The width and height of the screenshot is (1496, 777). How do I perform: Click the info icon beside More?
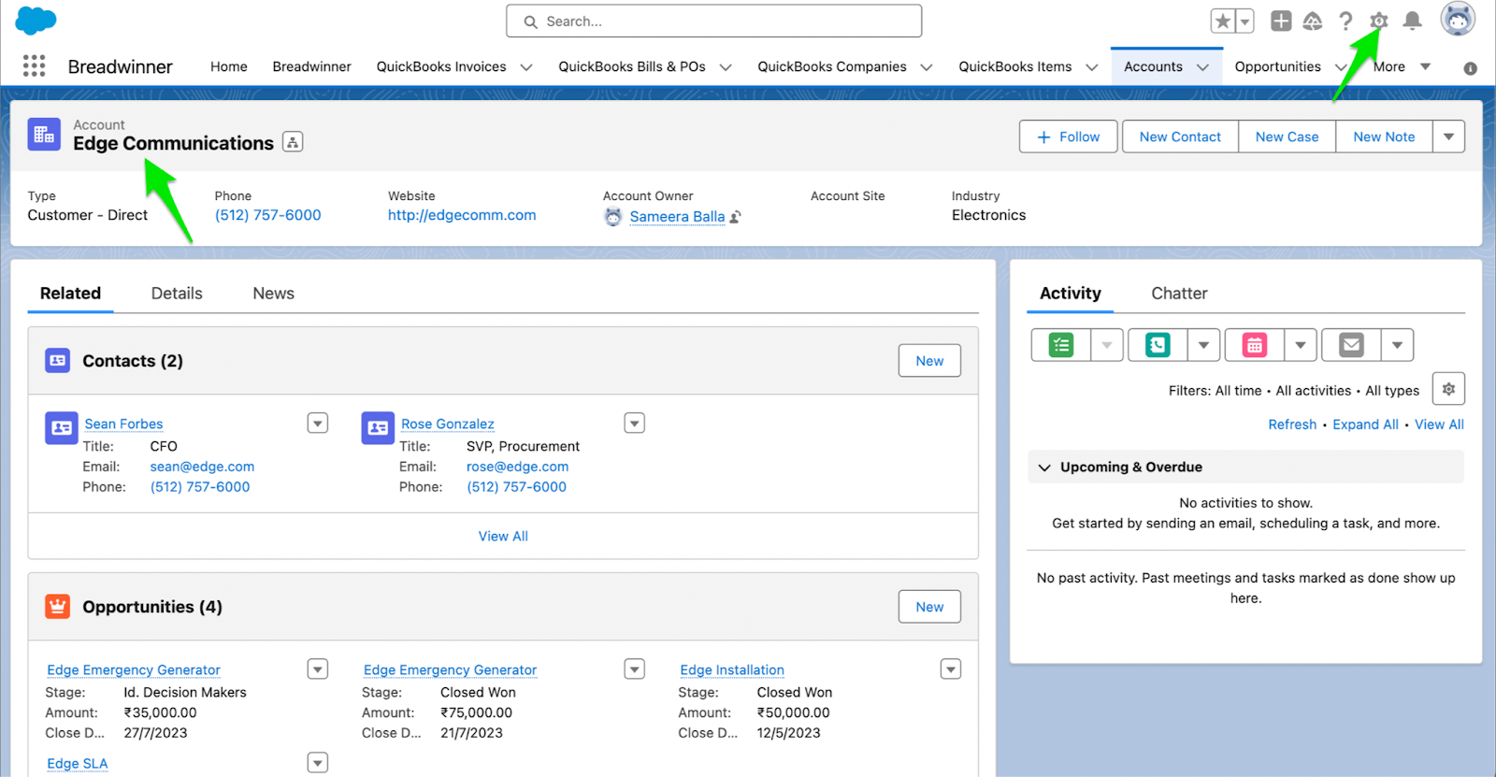click(1470, 68)
